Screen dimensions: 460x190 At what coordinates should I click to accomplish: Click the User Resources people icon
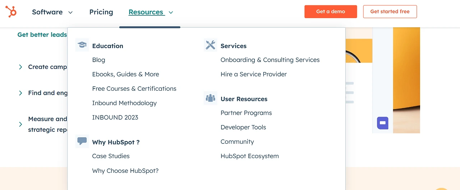coord(210,98)
